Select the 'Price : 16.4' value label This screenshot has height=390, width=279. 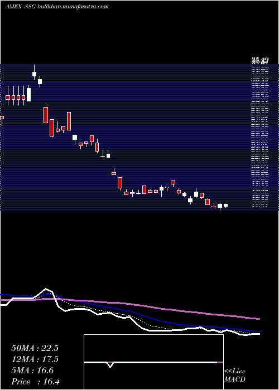(x=35, y=382)
